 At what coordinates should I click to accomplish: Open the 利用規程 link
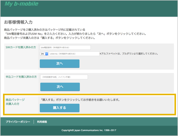point(42,122)
